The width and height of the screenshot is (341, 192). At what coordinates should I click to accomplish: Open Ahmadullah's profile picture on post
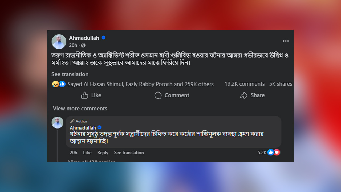pyautogui.click(x=59, y=42)
